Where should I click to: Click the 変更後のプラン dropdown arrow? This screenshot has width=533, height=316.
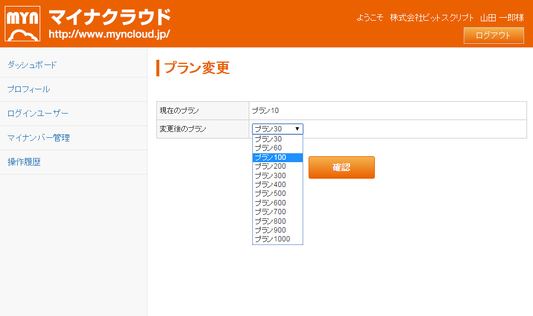click(x=297, y=129)
